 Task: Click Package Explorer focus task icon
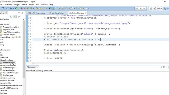point(19,16)
